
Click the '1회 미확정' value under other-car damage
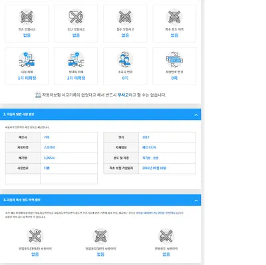click(76, 78)
